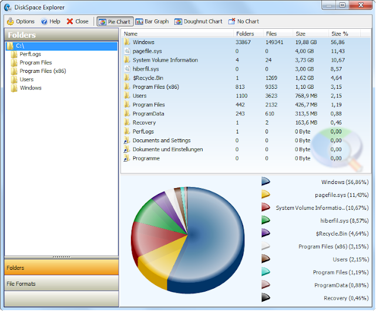
Task: Switch to Bar Graph view
Action: coord(152,22)
